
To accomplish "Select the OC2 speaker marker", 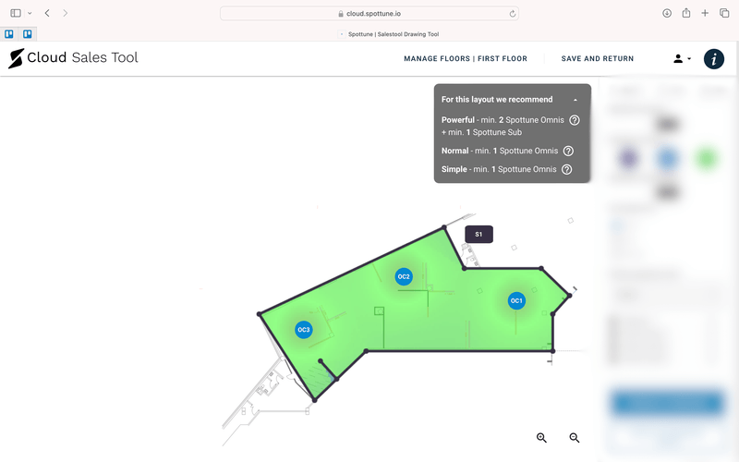I will point(404,276).
